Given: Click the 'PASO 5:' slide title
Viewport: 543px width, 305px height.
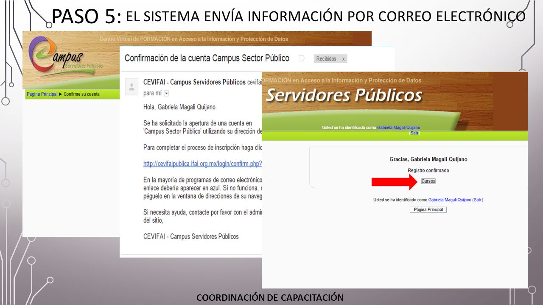Looking at the screenshot, I should (x=87, y=16).
